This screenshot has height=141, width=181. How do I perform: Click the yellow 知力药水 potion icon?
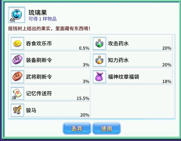pyautogui.click(x=99, y=60)
